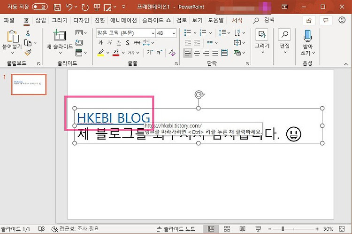Open the 파일 menu
This screenshot has width=352, height=234.
point(9,20)
